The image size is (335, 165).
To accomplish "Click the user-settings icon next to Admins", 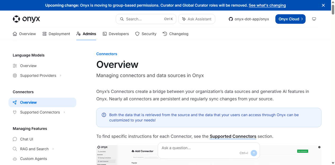I will (x=78, y=34).
